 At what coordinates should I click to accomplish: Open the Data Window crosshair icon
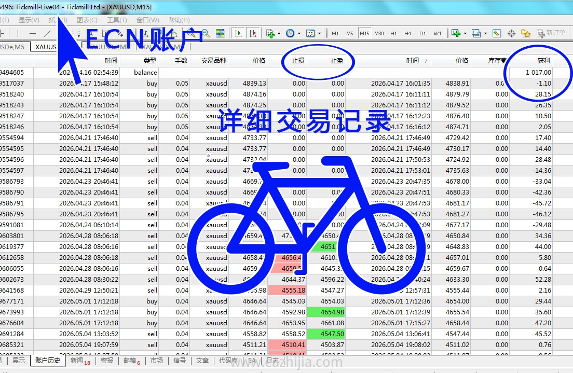(512, 33)
